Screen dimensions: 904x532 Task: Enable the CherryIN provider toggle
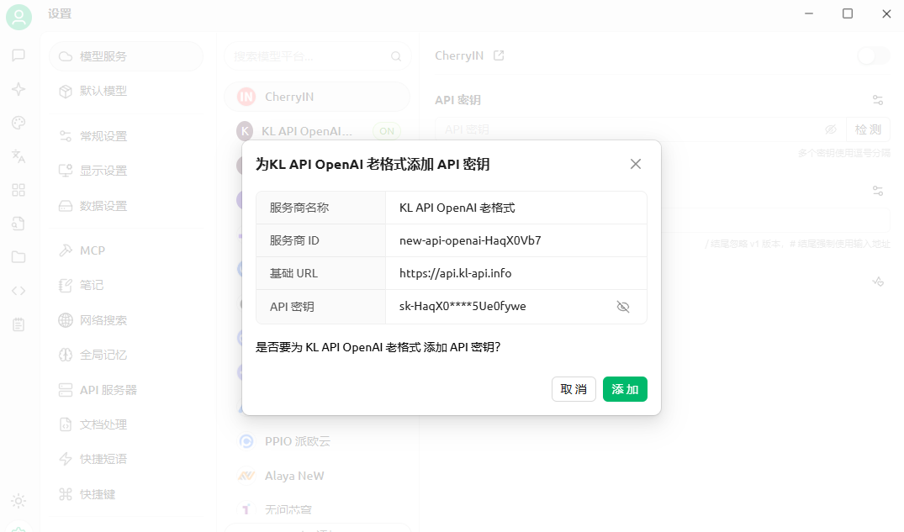pyautogui.click(x=873, y=55)
